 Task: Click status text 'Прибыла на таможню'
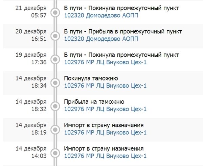pyautogui.click(x=94, y=102)
